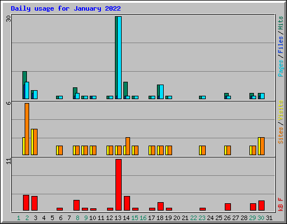287x224 pixels.
Task: Click the green x-axis day label "15"
Action: point(135,218)
